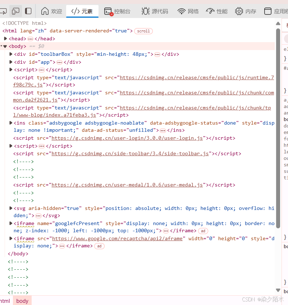288x305 pixels.
Task: Expand the ins adsbygoogle element
Action: point(11,123)
